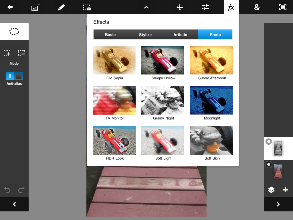This screenshot has height=220, width=293.
Task: Open the selection settings tool
Action: coord(87,7)
